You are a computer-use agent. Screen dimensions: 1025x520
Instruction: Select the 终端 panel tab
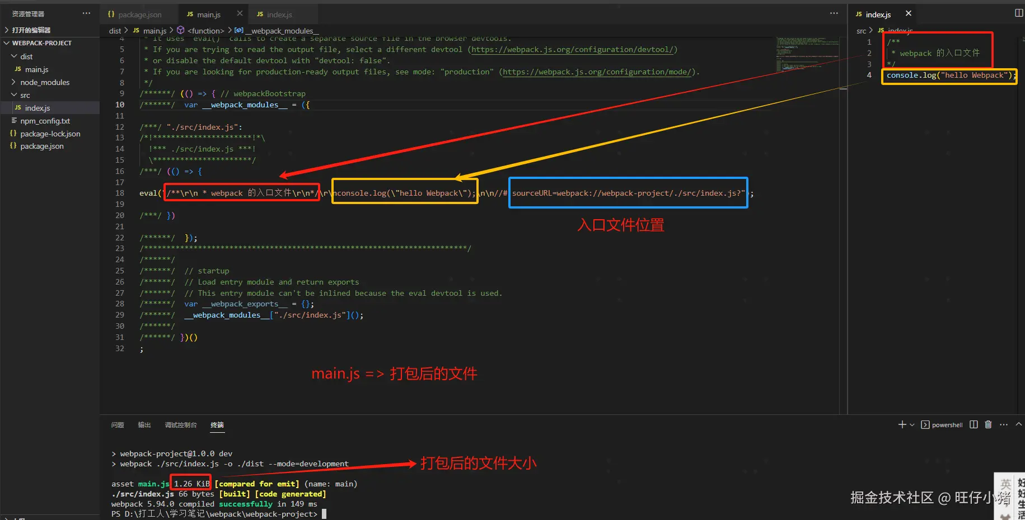[x=217, y=425]
